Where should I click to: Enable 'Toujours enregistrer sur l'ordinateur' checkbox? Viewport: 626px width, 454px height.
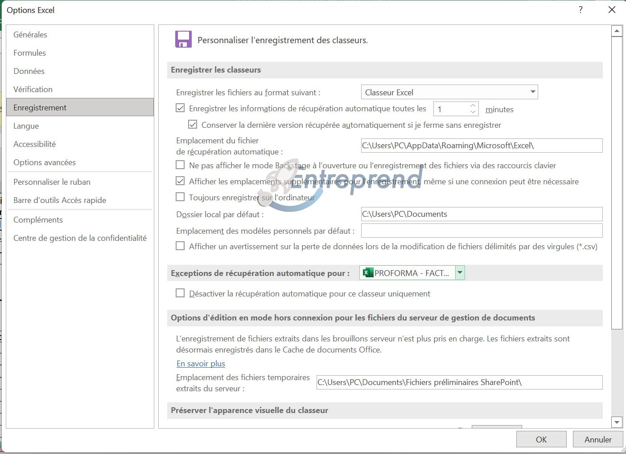pyautogui.click(x=180, y=197)
